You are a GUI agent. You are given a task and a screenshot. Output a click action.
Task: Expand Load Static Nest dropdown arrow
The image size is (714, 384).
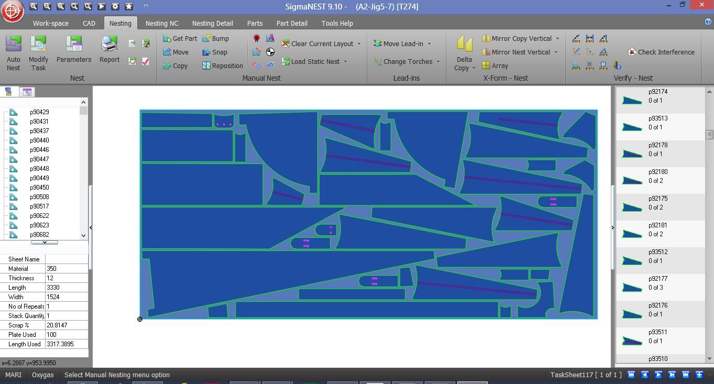coord(345,62)
